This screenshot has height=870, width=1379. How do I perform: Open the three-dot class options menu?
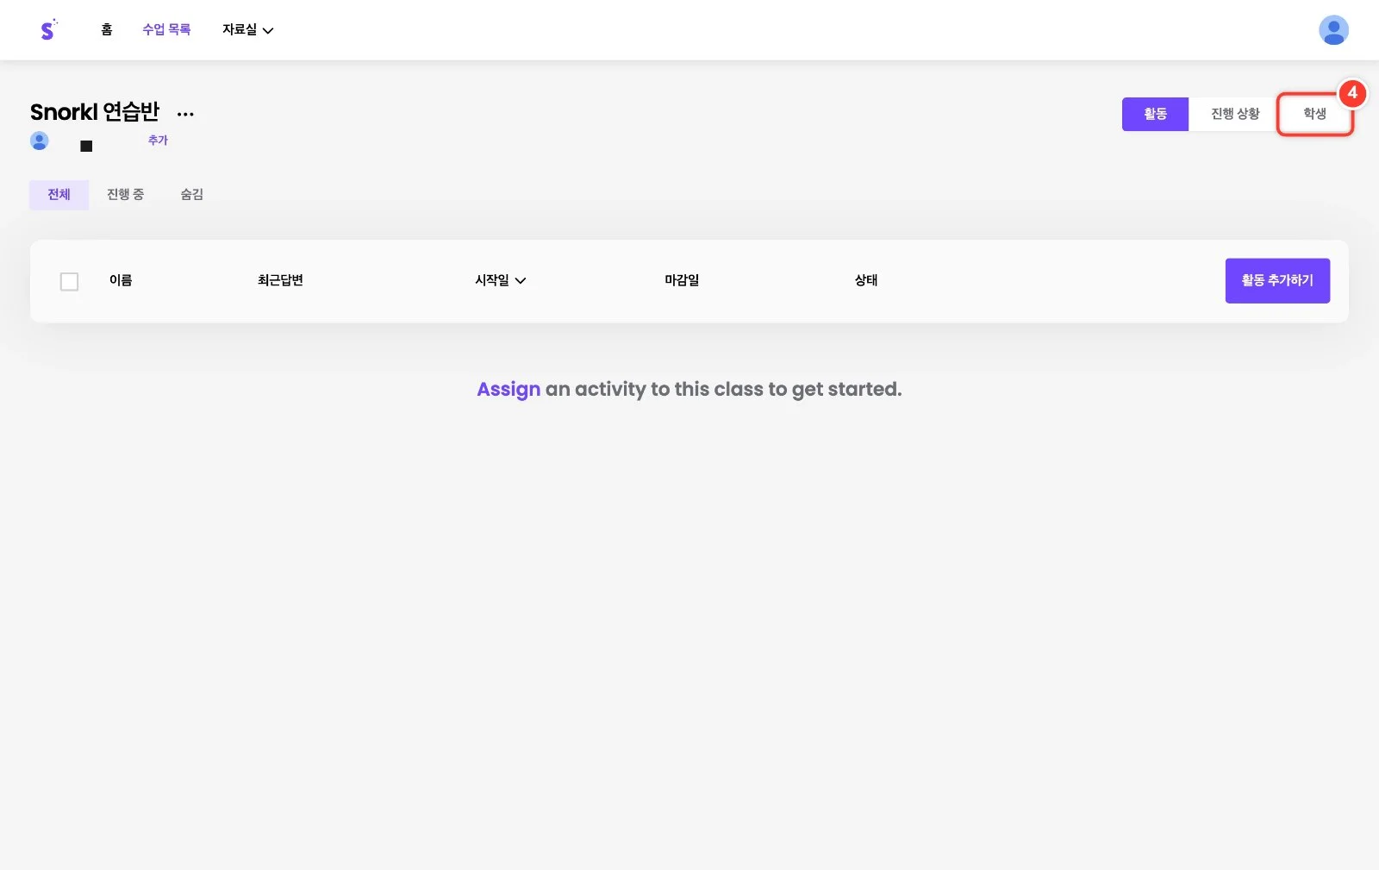[x=185, y=114]
